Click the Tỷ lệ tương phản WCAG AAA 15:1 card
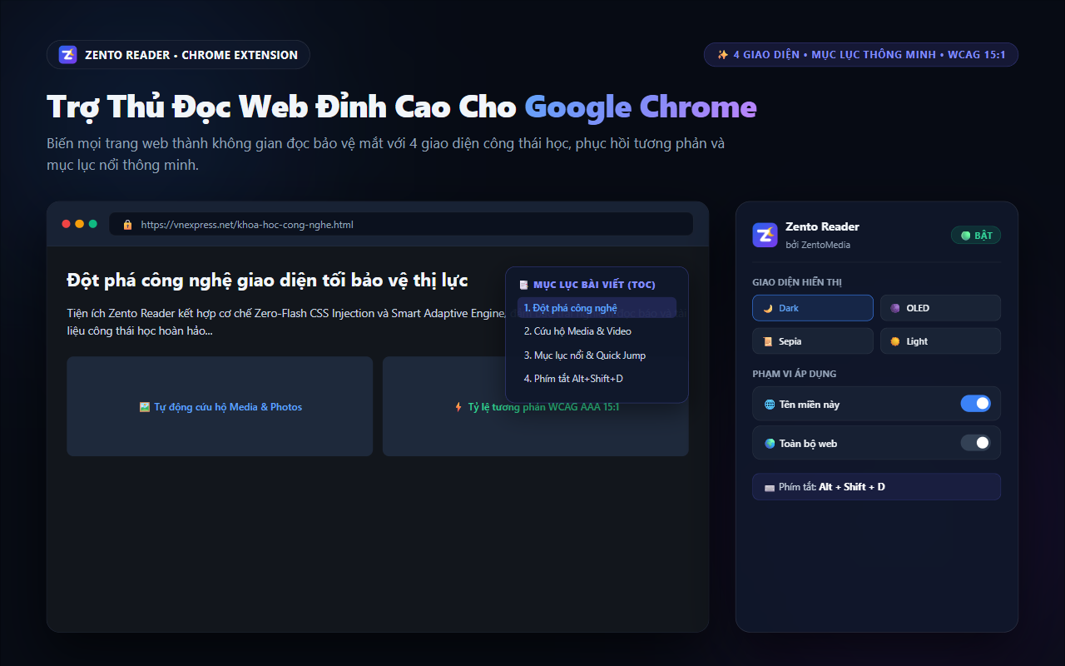 [x=536, y=406]
